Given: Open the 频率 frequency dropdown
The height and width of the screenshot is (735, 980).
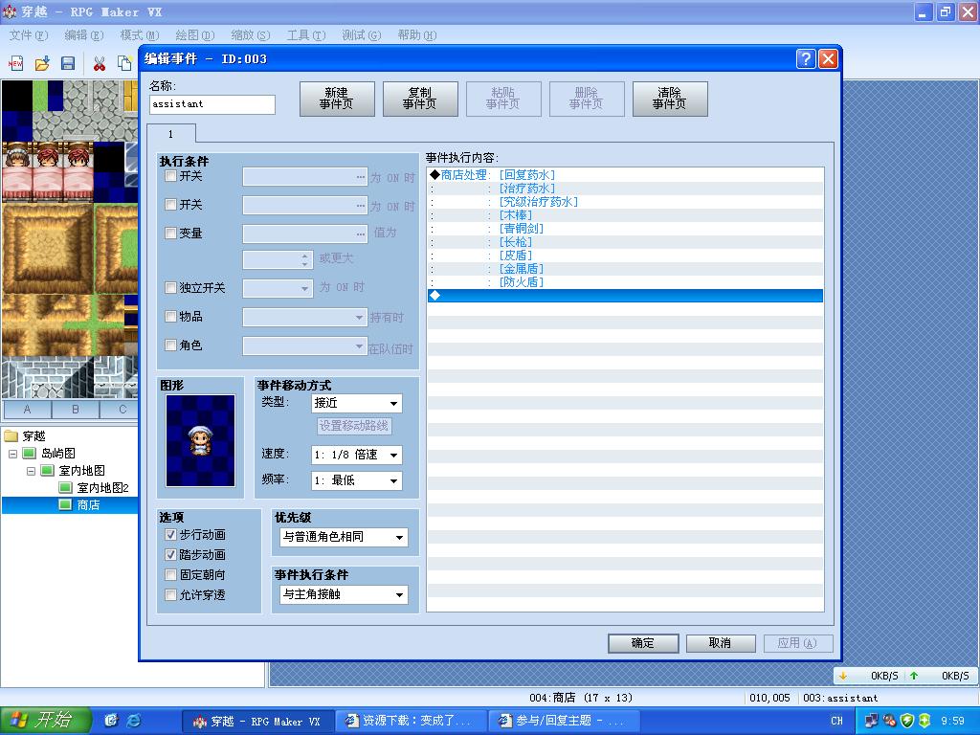Looking at the screenshot, I should click(356, 480).
